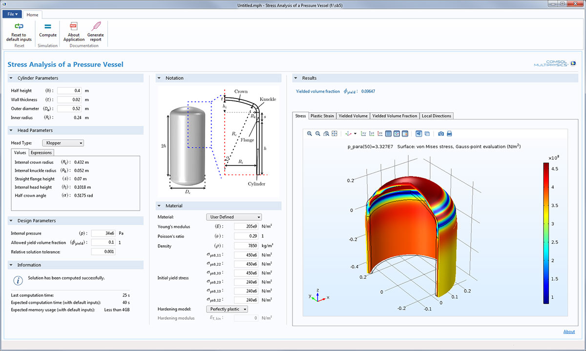Viewport: 586px width, 351px height.
Task: Open the About Application PDF
Action: pyautogui.click(x=74, y=30)
